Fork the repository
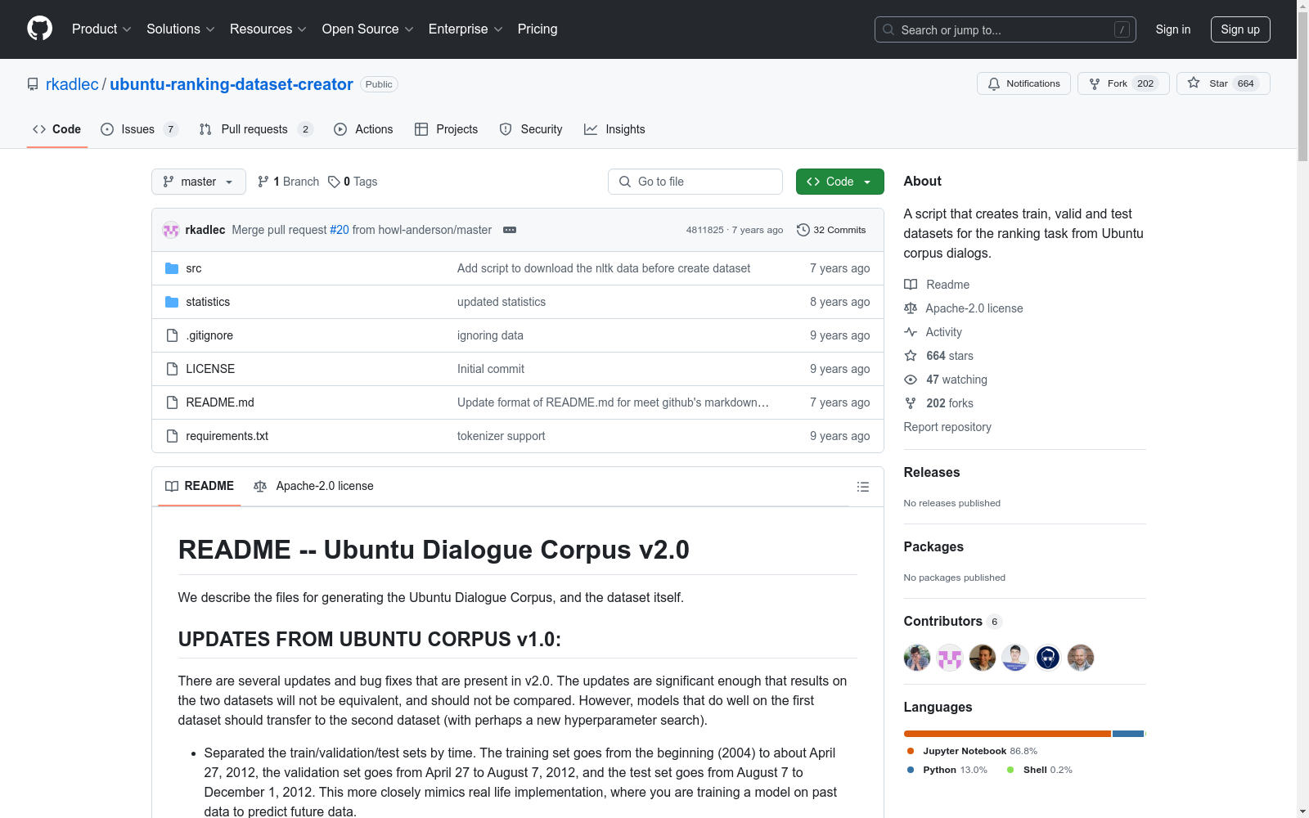Viewport: 1309px width, 818px height. tap(1123, 83)
